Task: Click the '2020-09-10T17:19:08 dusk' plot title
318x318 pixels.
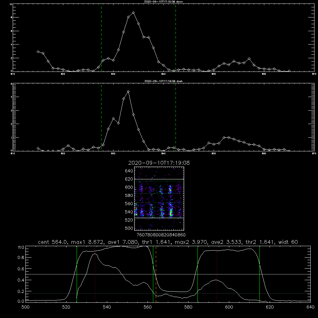Action: click(163, 81)
